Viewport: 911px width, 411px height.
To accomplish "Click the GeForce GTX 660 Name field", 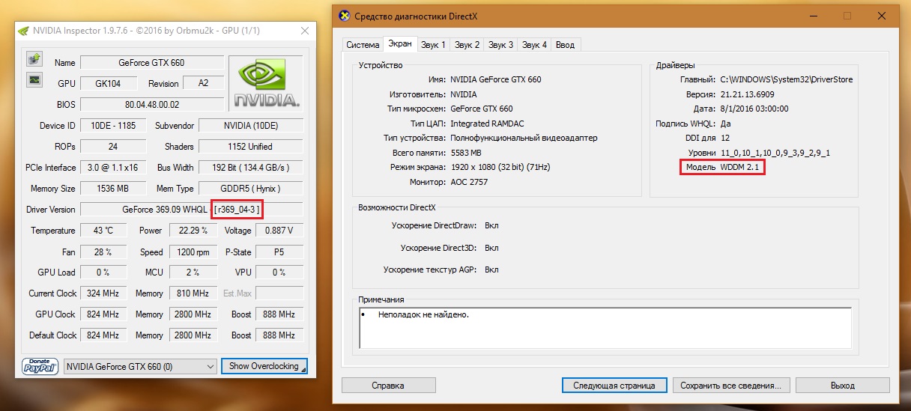I will pyautogui.click(x=151, y=63).
